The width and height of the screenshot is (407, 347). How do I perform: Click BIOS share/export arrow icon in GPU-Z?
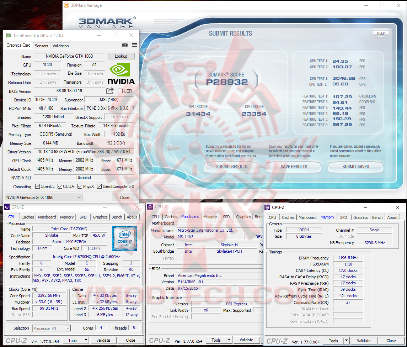110,91
